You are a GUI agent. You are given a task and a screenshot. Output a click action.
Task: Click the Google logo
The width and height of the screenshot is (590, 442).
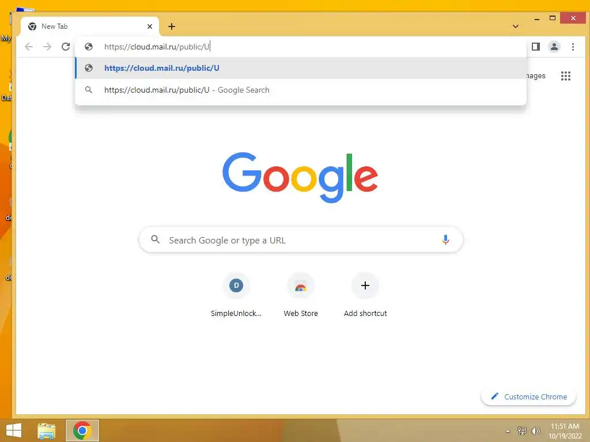(300, 177)
